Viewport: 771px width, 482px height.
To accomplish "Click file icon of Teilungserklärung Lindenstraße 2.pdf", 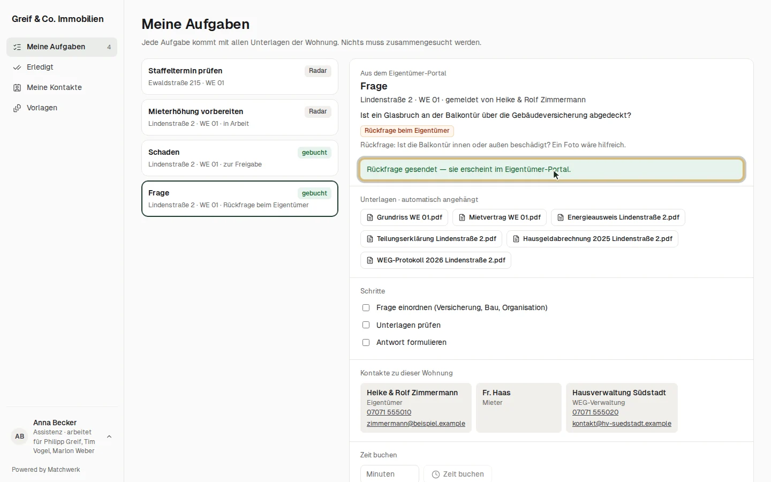I will pyautogui.click(x=370, y=239).
